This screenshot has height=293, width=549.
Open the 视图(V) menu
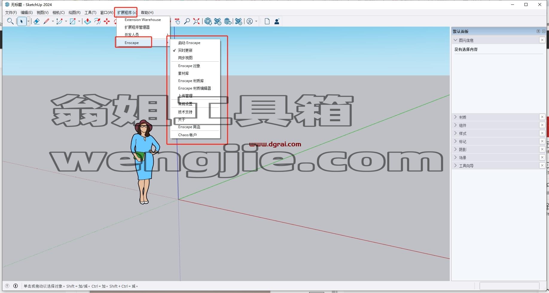(42, 13)
